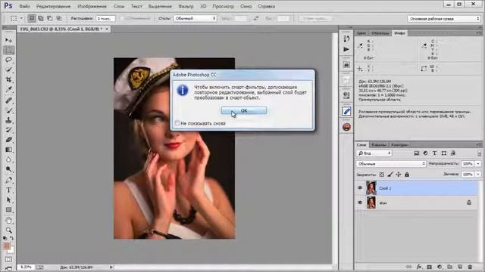The height and width of the screenshot is (272, 485).
Task: Delete layer using the trash icon
Action: (470, 267)
